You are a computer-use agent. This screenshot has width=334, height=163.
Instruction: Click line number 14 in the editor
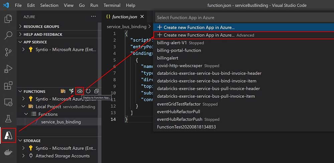coord(113,119)
